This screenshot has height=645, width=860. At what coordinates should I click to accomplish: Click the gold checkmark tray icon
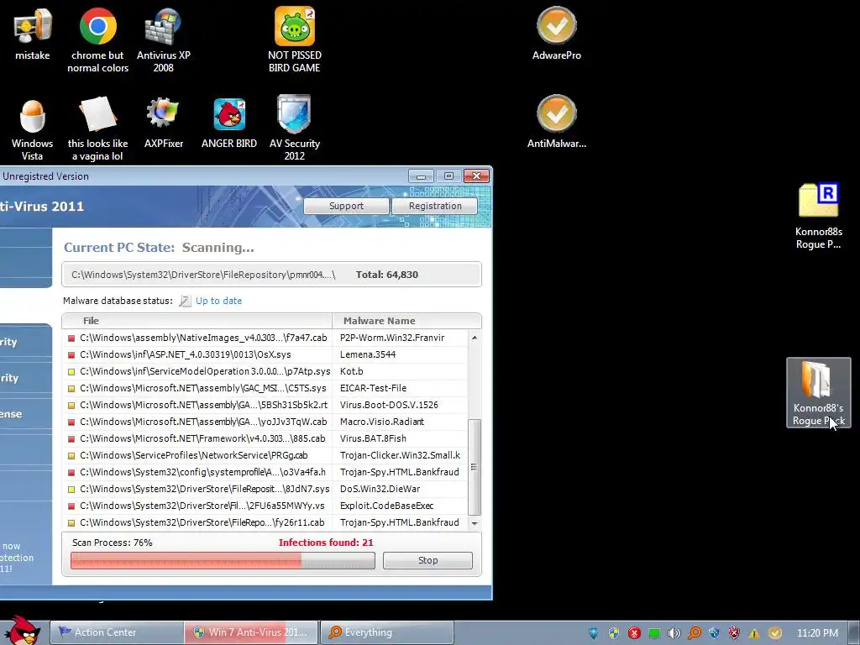click(x=775, y=633)
